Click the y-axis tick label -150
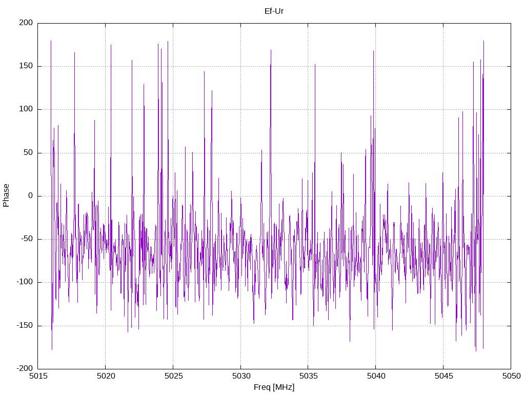Screen dimensions: 525x394 [x=25, y=325]
